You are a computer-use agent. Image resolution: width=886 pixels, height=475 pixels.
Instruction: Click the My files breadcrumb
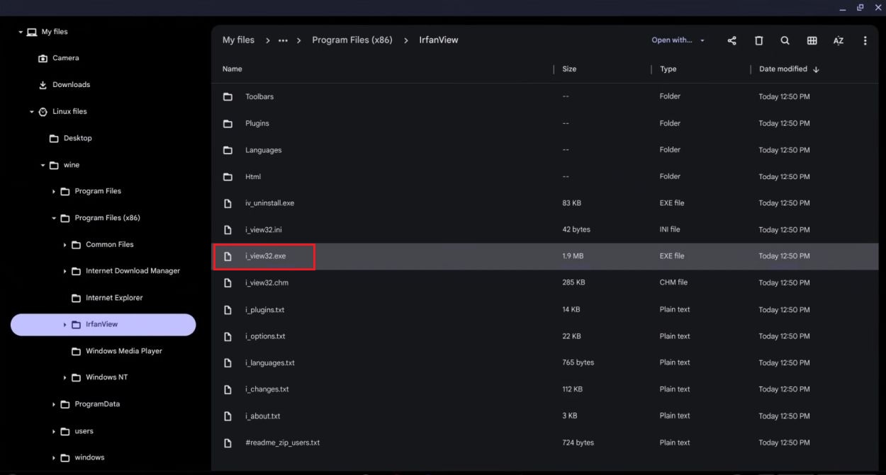coord(238,40)
